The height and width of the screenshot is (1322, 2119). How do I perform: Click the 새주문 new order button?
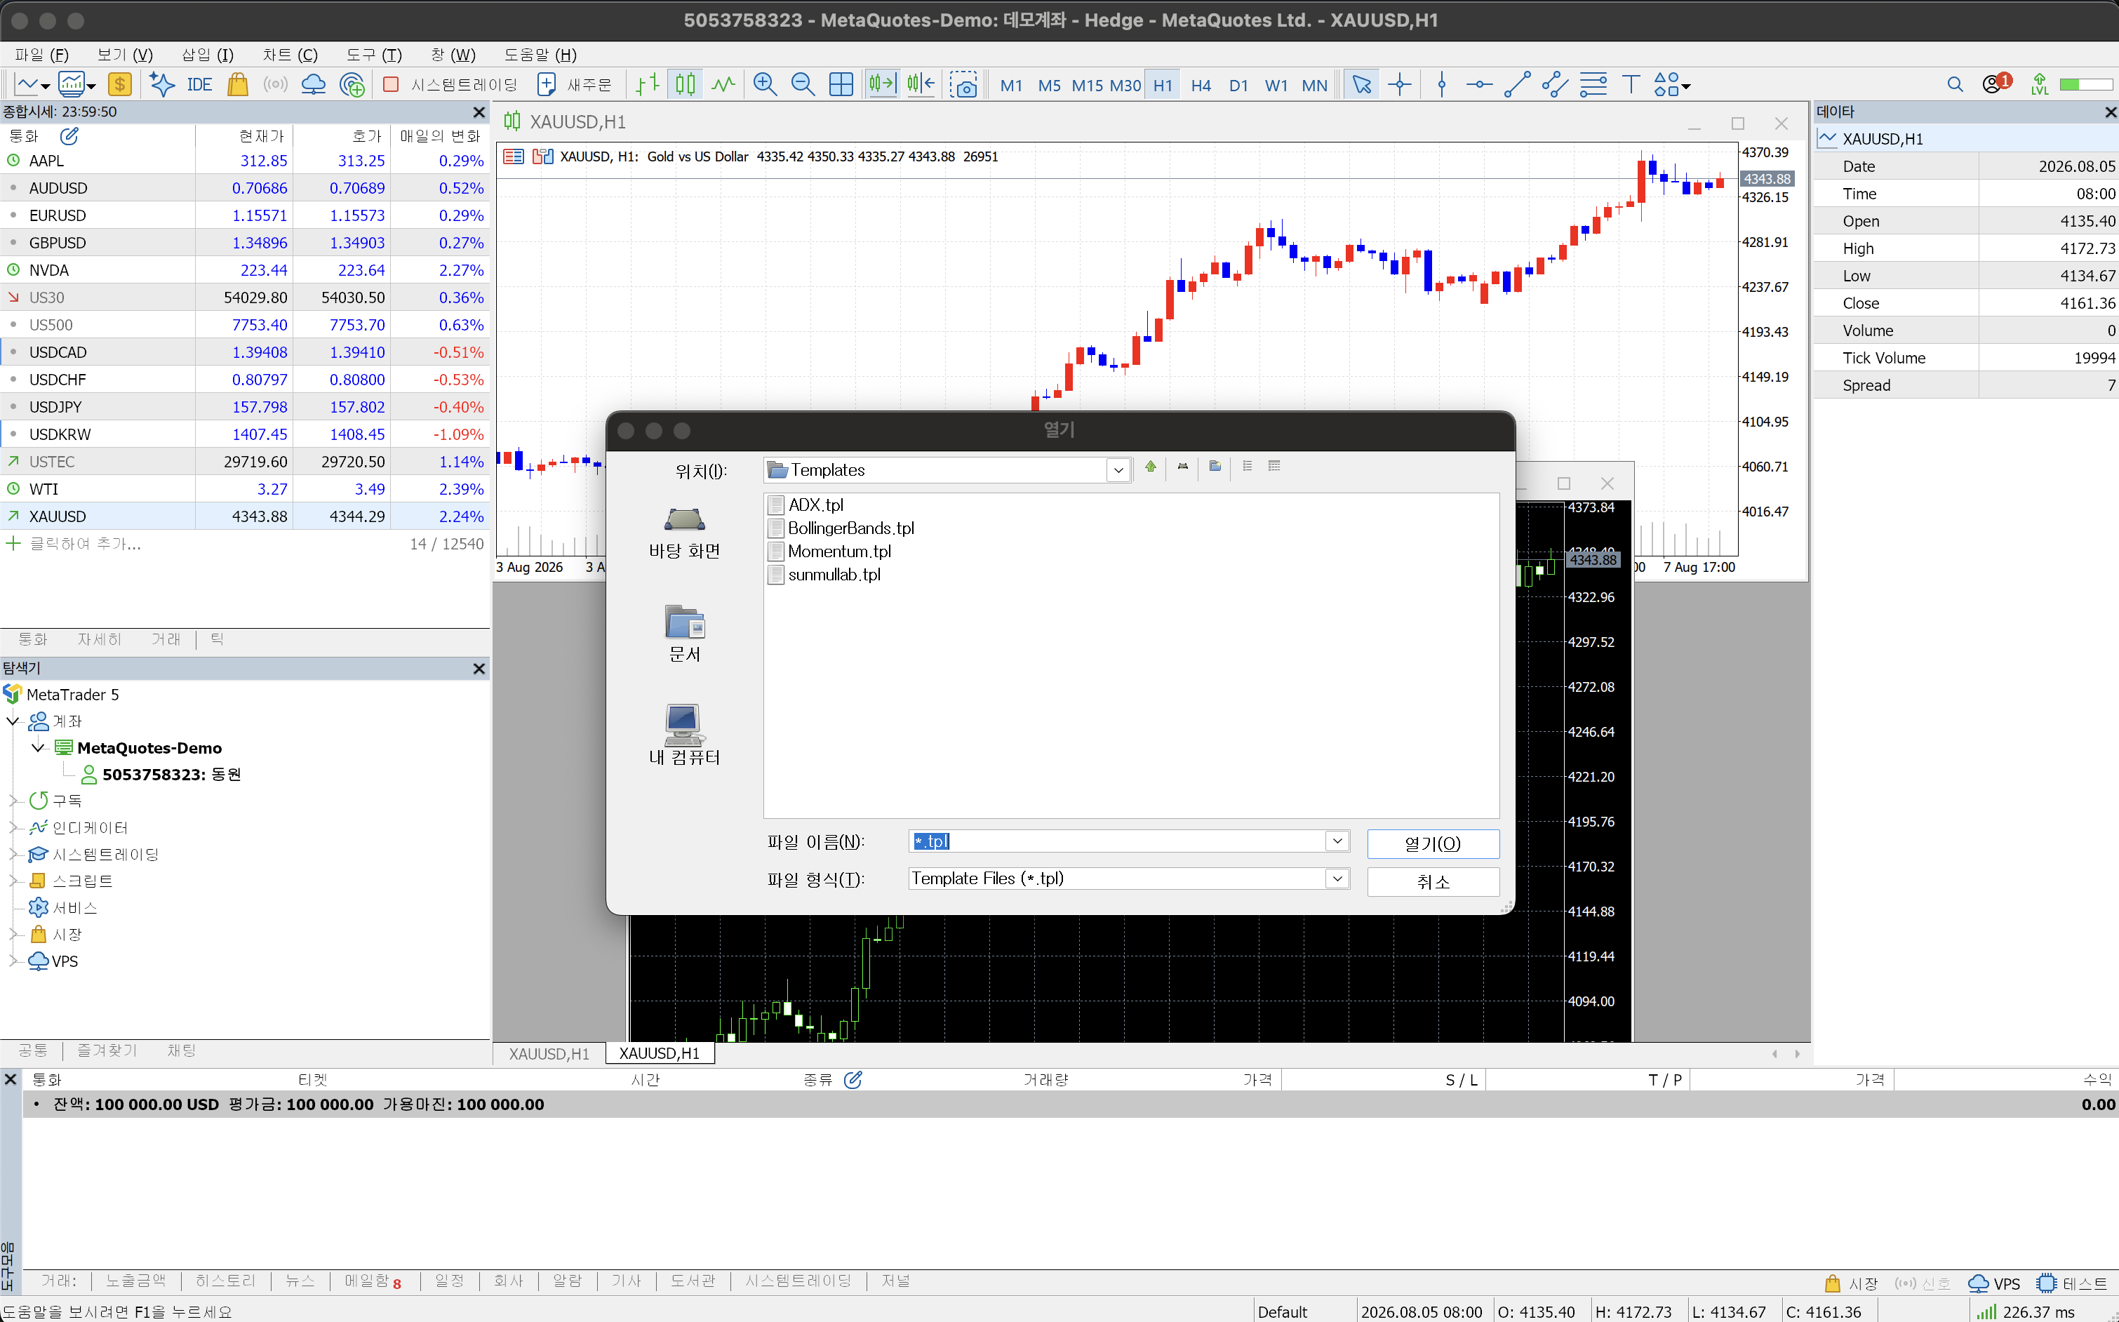575,85
